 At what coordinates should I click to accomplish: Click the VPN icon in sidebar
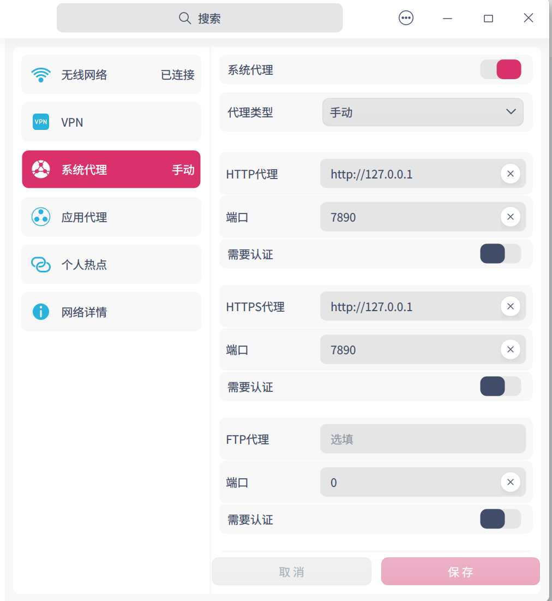click(41, 122)
